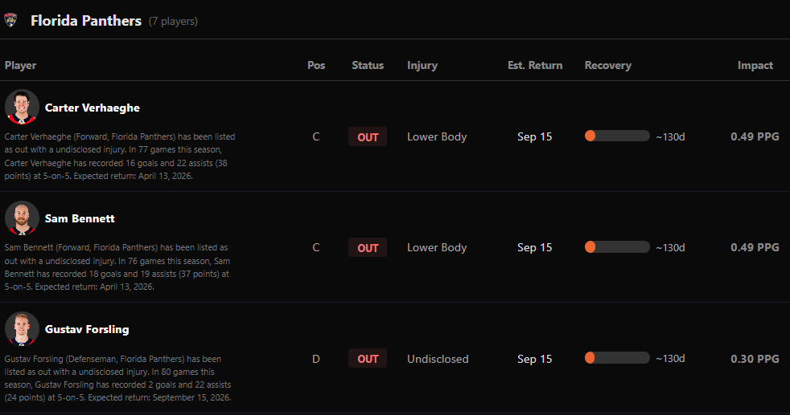Click Gustav Forsling's Sep 15 return date

534,359
